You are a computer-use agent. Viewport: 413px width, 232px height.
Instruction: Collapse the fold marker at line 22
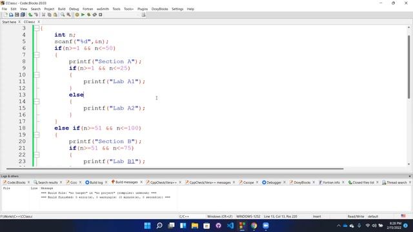37,155
